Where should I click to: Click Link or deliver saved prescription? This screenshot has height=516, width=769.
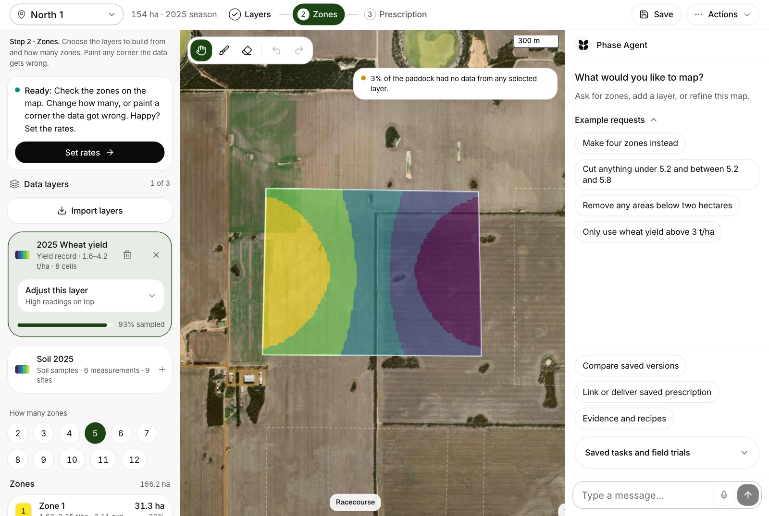646,392
